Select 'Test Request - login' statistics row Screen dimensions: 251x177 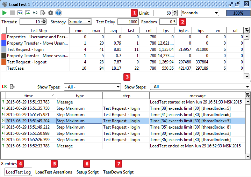[122, 49]
